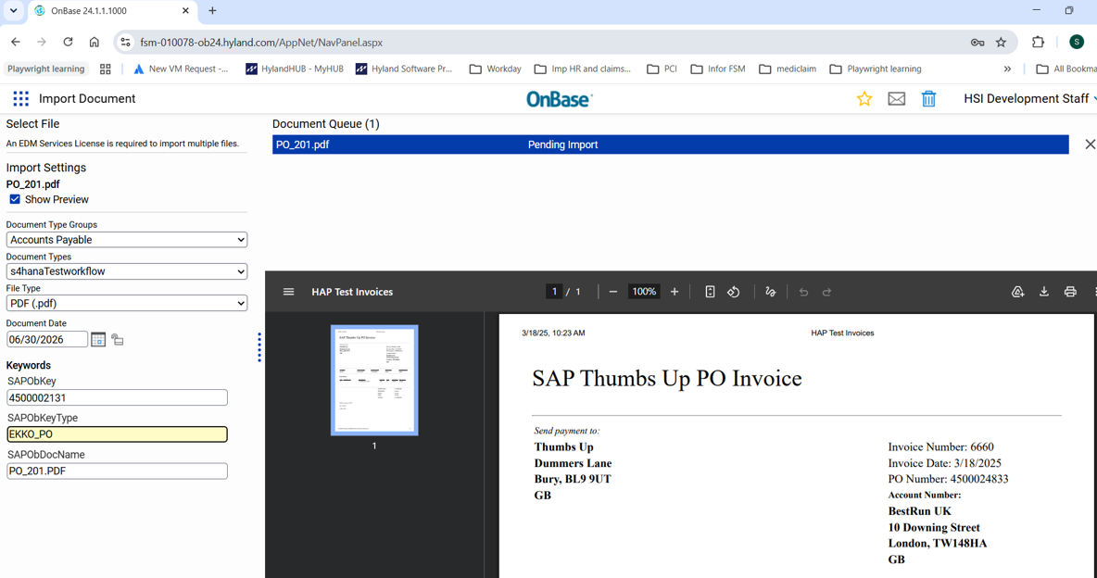This screenshot has height=578, width=1097.
Task: Open the Chrome profile avatar
Action: click(x=1077, y=42)
